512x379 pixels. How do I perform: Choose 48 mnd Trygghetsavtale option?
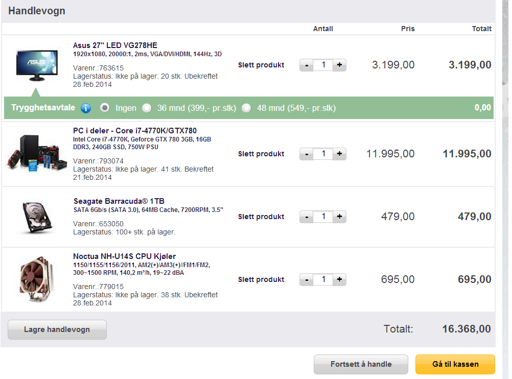click(246, 108)
